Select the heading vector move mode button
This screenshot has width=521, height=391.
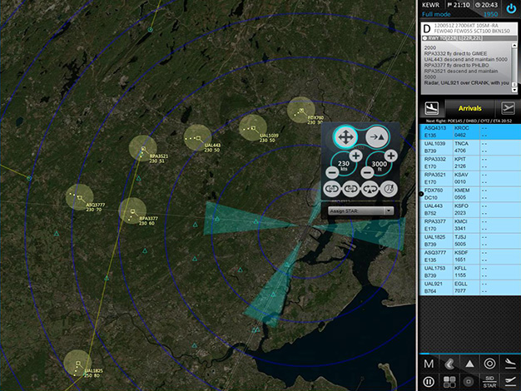[345, 137]
